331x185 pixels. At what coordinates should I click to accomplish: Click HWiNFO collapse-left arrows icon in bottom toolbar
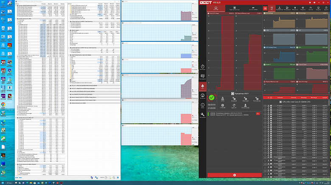click(17, 178)
